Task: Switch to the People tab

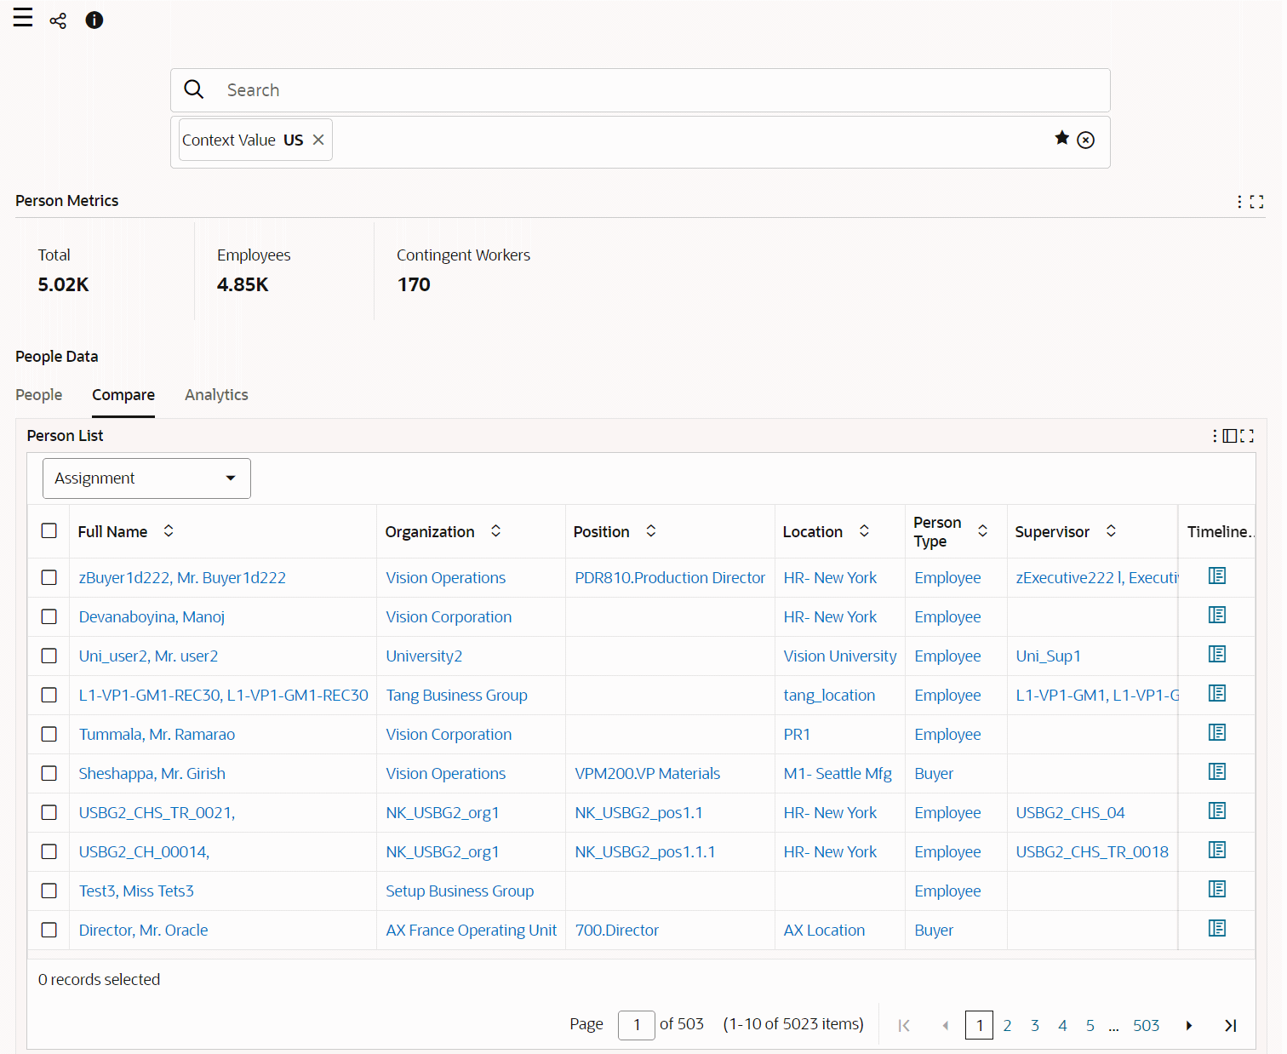Action: pyautogui.click(x=39, y=395)
